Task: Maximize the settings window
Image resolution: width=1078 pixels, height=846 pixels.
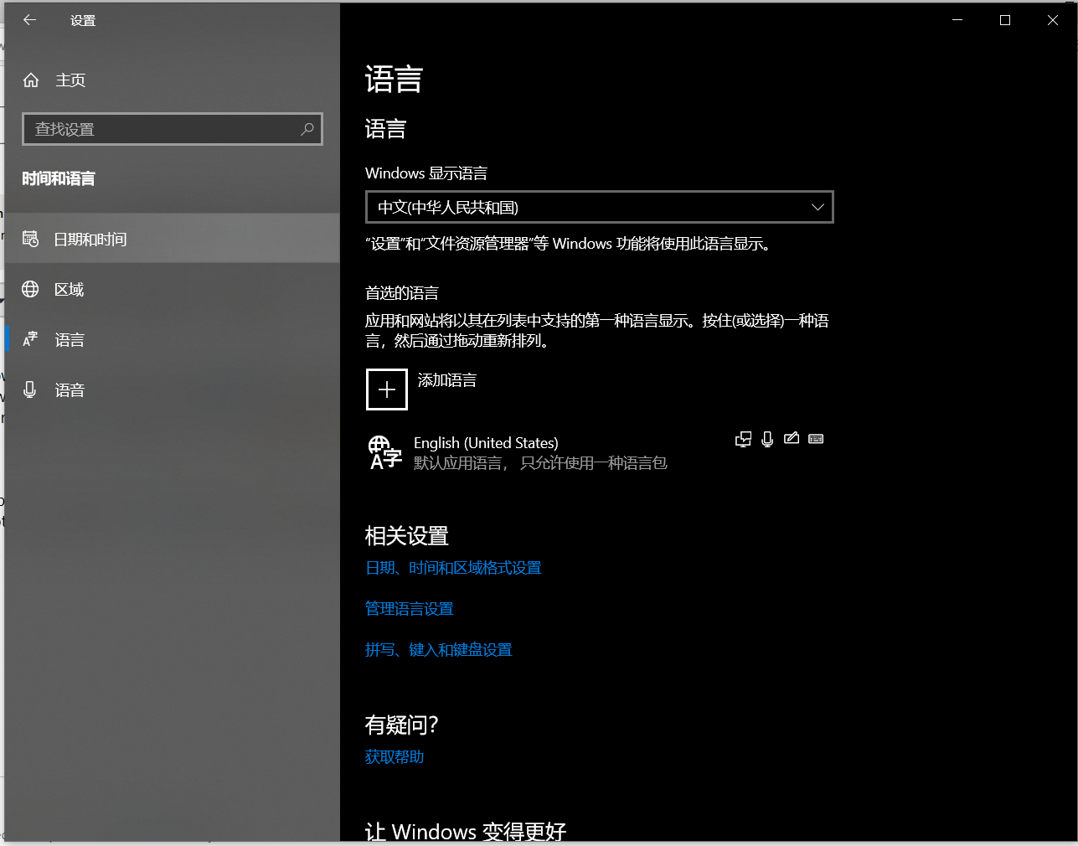Action: coord(1005,20)
